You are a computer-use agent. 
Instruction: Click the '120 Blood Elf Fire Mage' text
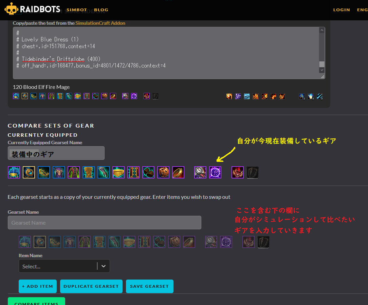(x=41, y=87)
